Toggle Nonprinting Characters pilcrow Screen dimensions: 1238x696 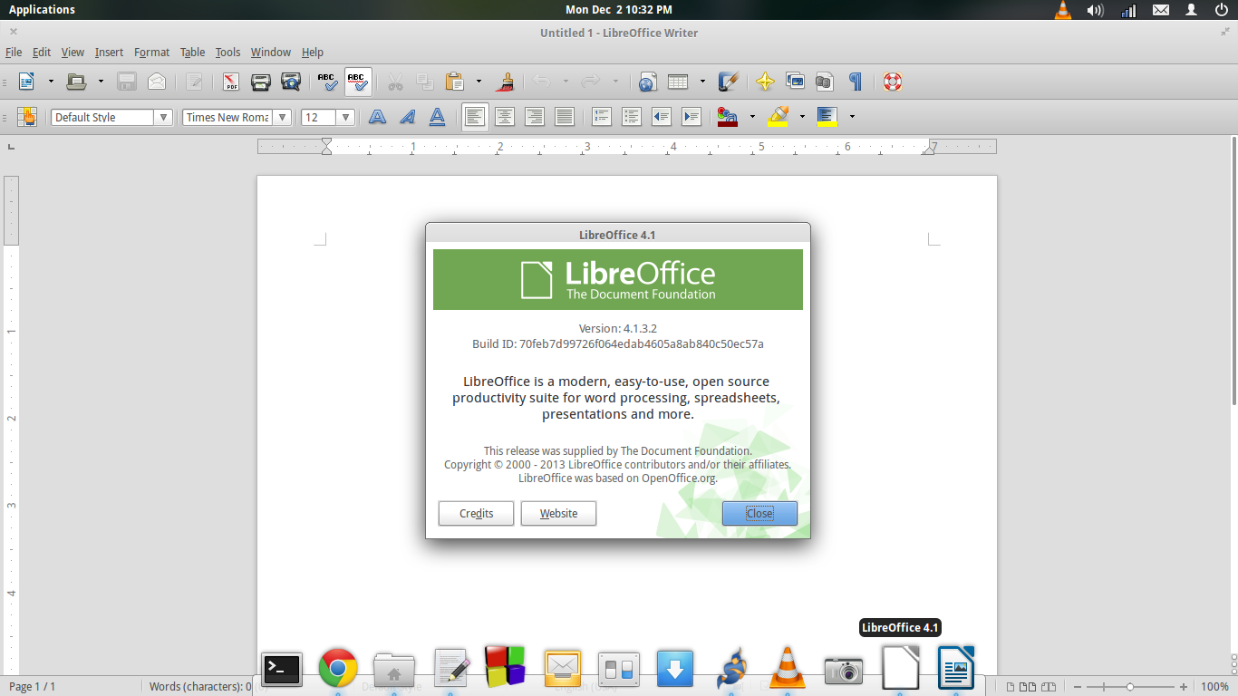coord(855,82)
